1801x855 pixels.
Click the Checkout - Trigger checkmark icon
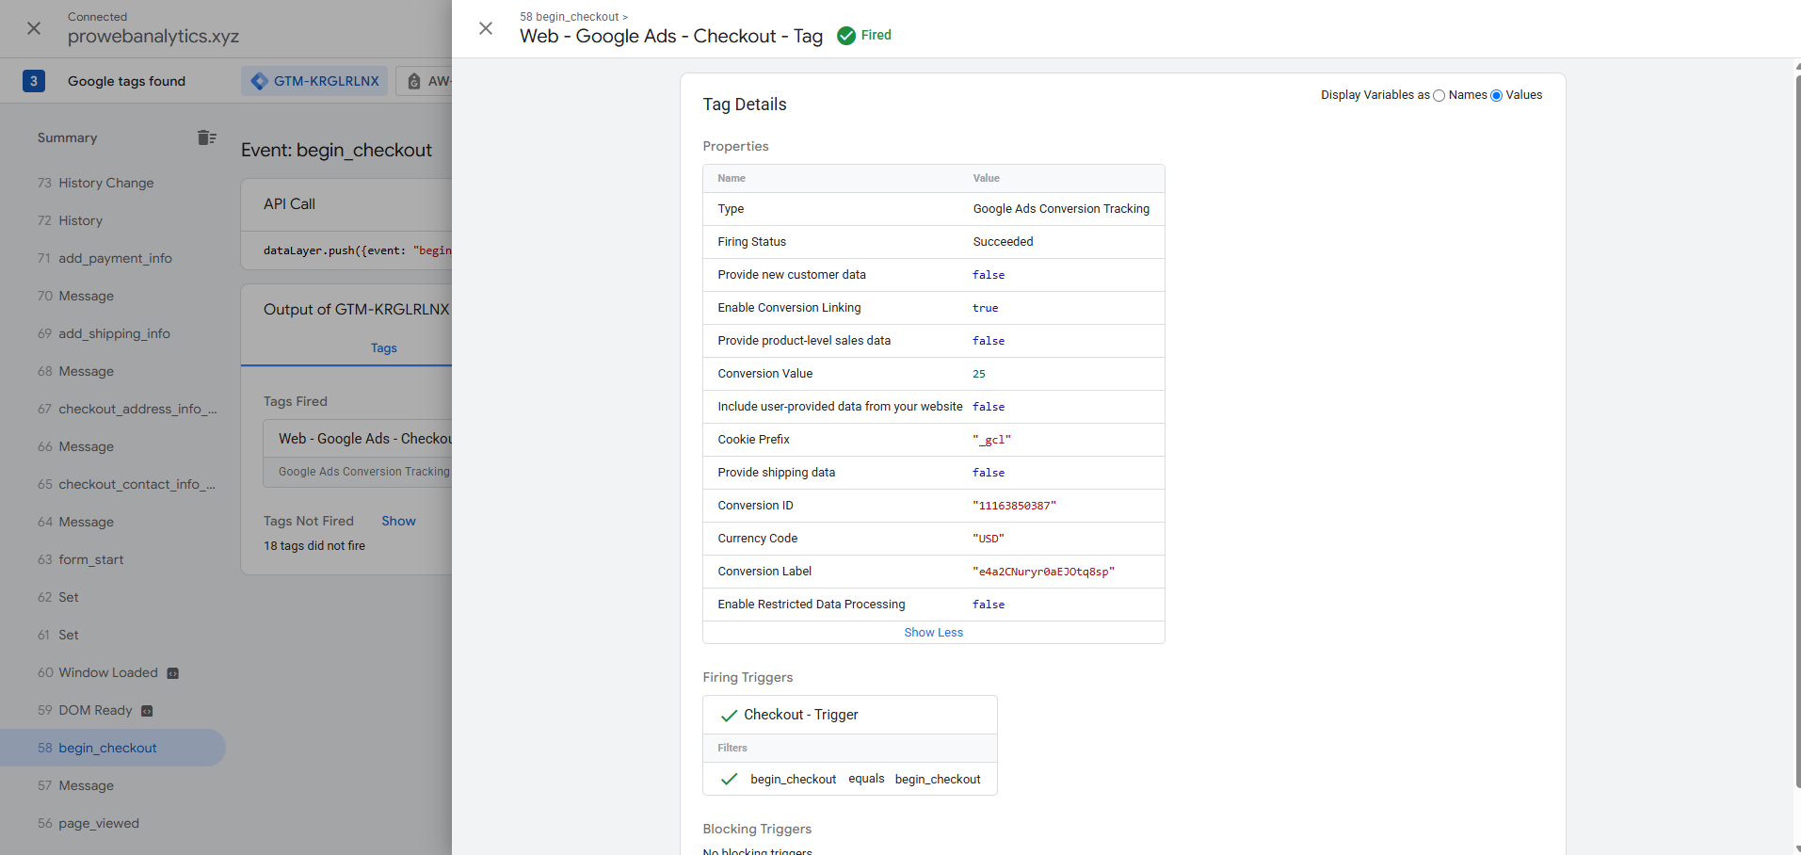(729, 716)
